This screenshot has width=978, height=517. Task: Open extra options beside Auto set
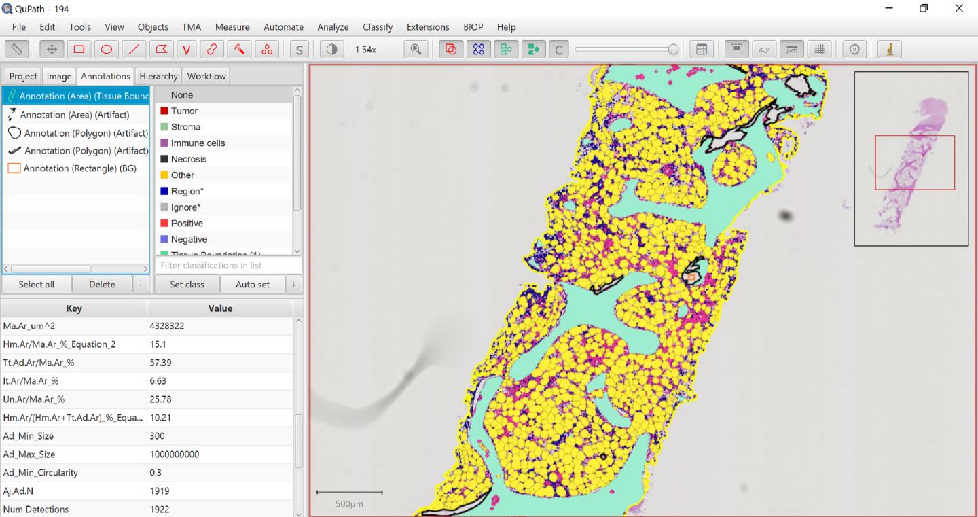tap(293, 284)
